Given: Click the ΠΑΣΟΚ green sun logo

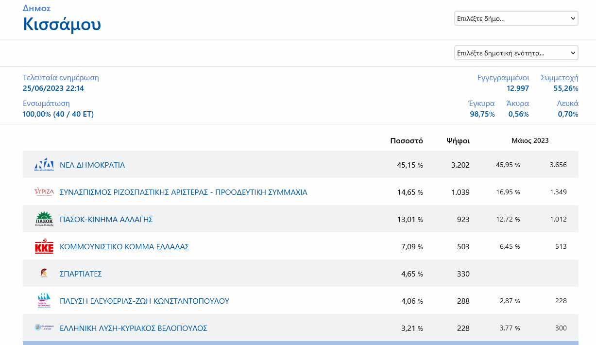Looking at the screenshot, I should (x=44, y=219).
